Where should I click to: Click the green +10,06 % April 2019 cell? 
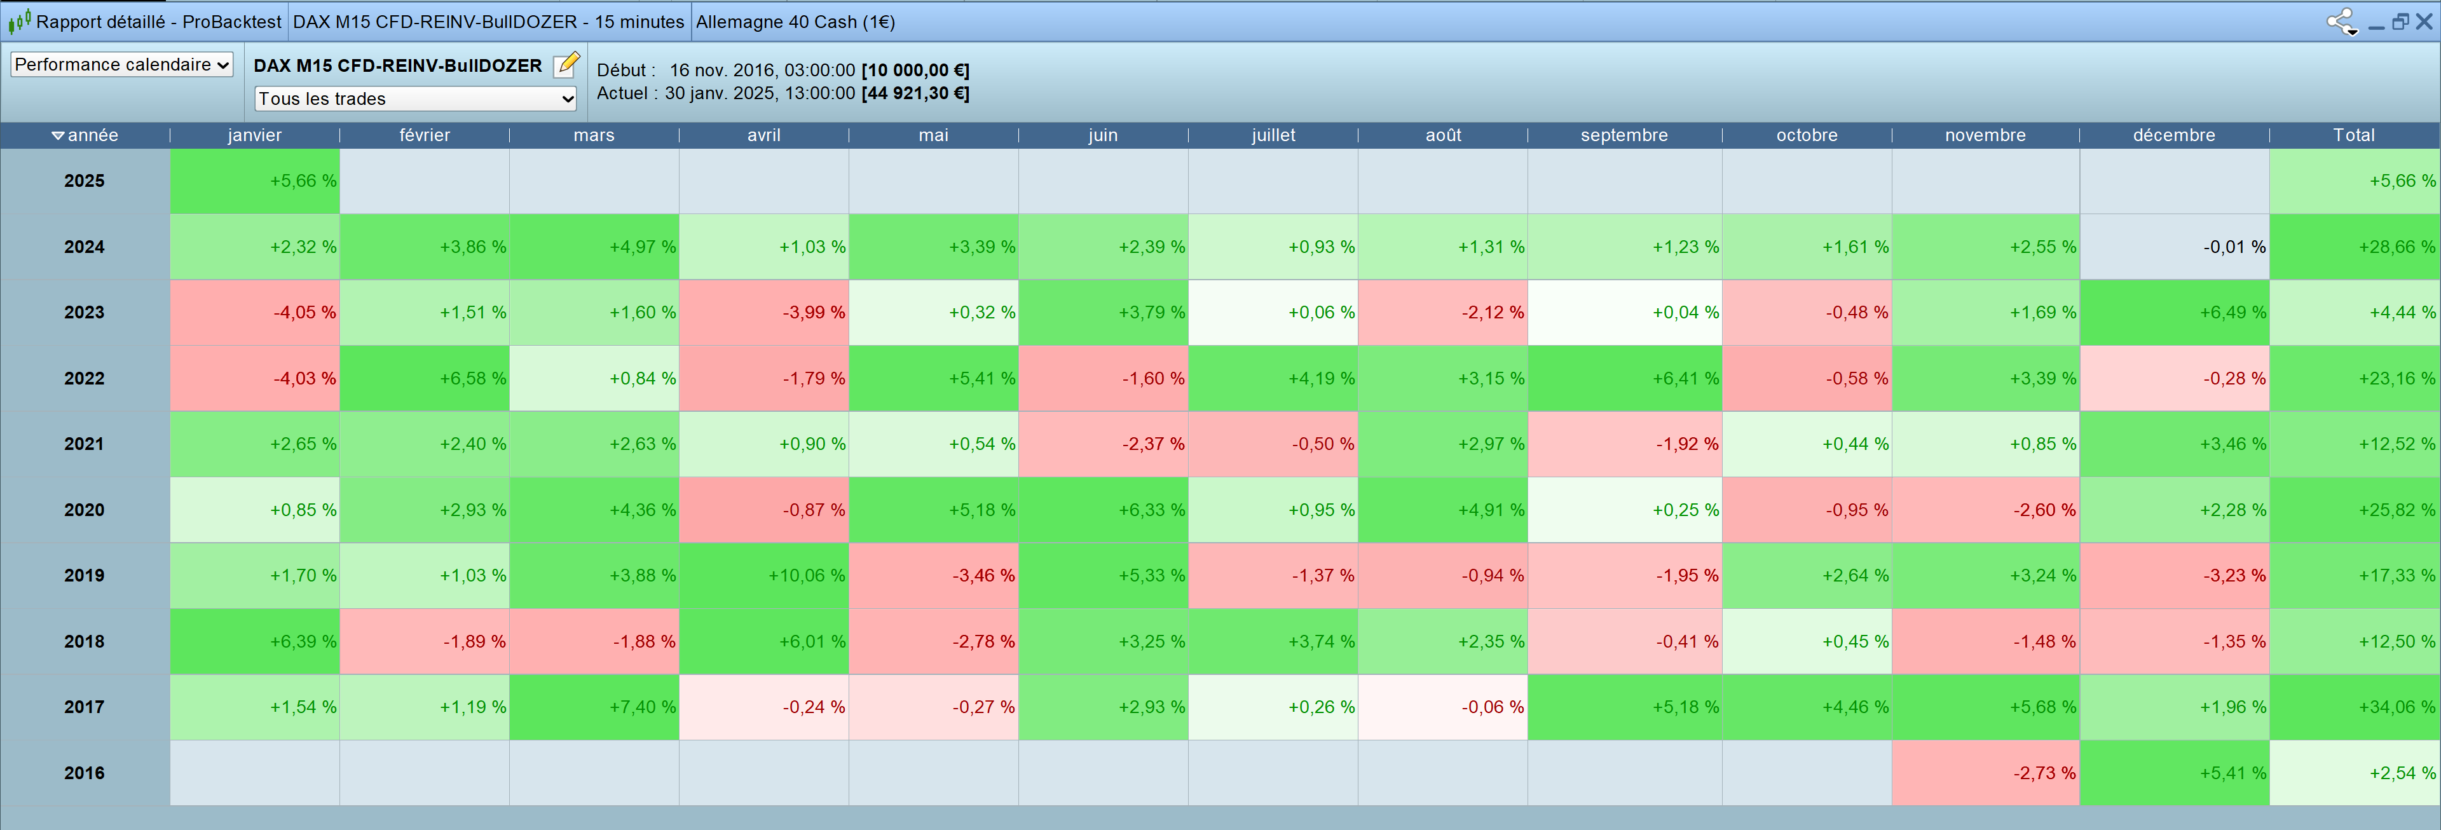(763, 575)
